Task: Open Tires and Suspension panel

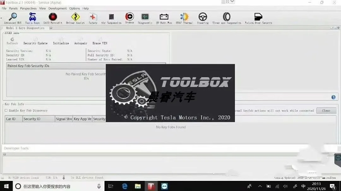Action: point(227,18)
